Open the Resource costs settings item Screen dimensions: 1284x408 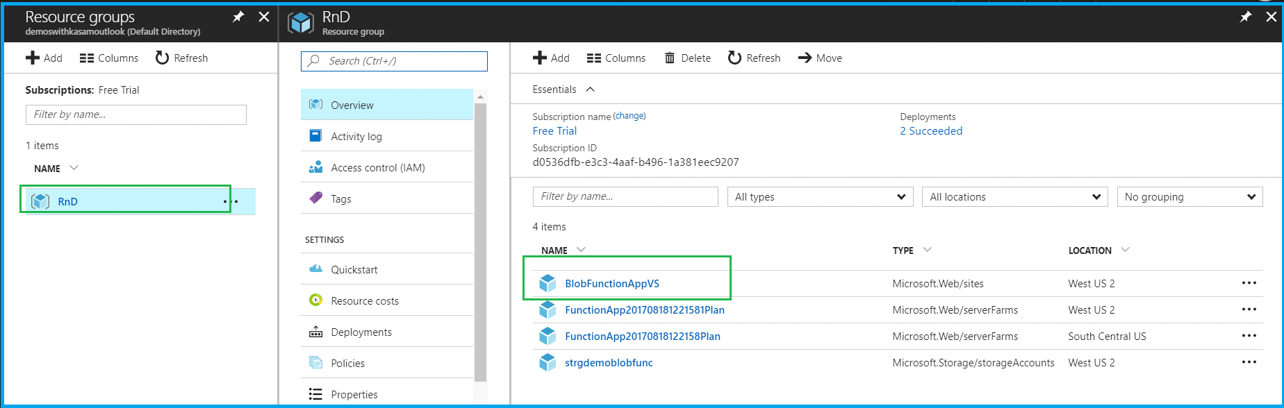point(387,300)
